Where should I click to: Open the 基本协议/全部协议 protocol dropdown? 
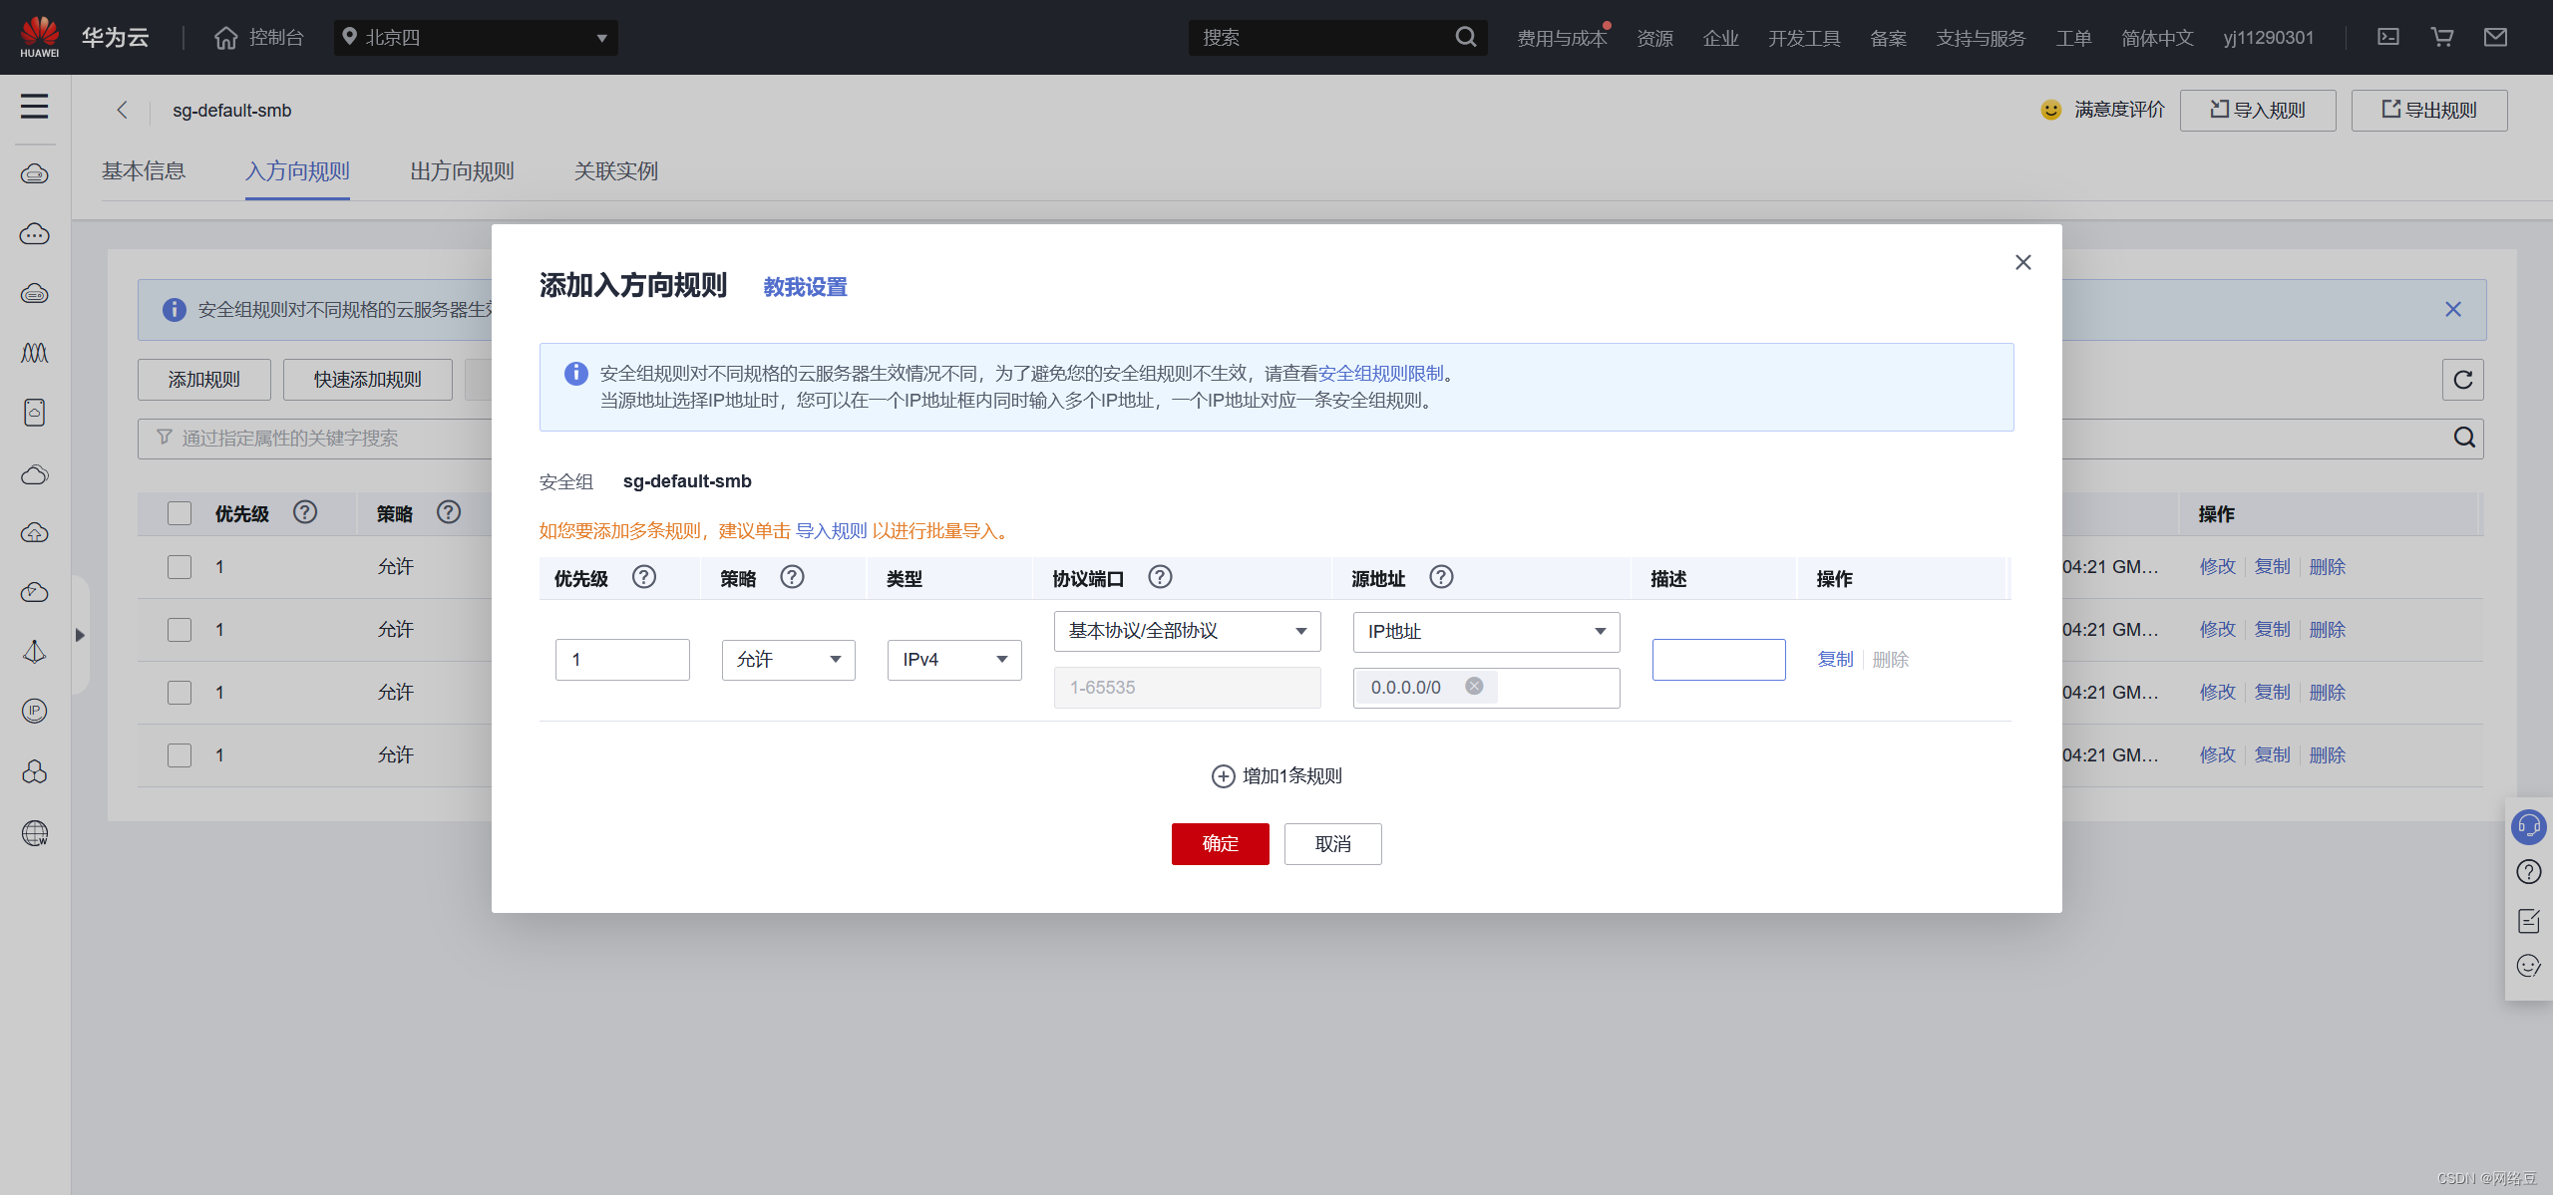[x=1187, y=631]
